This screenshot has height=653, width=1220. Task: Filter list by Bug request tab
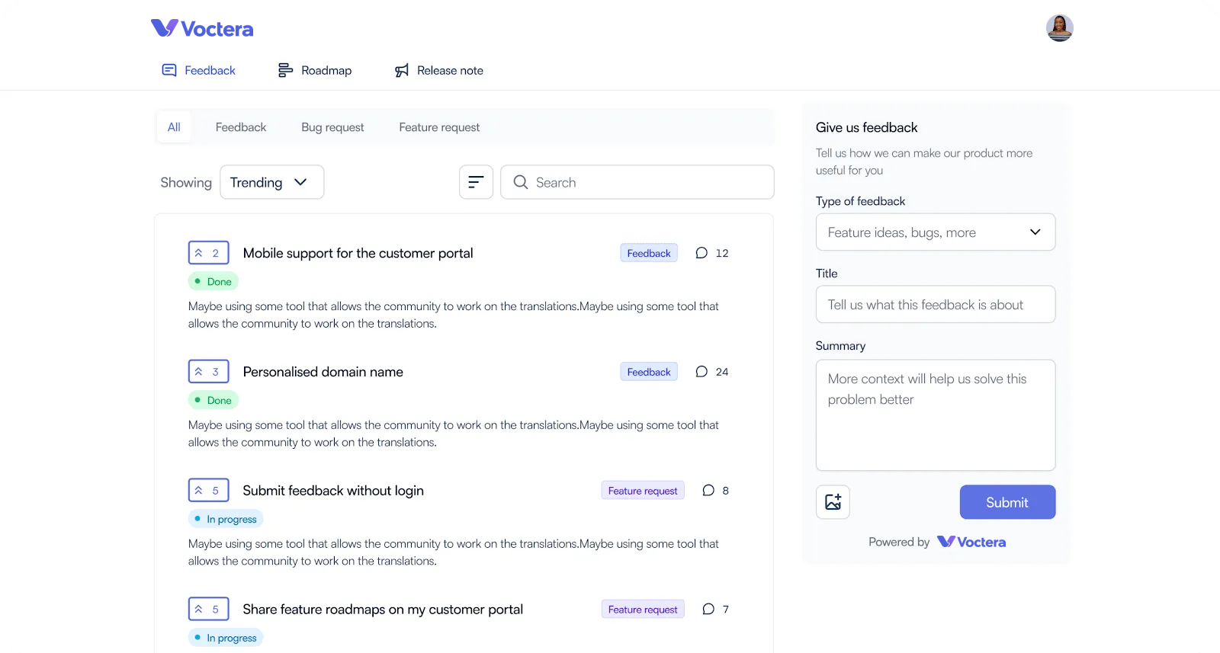(332, 127)
